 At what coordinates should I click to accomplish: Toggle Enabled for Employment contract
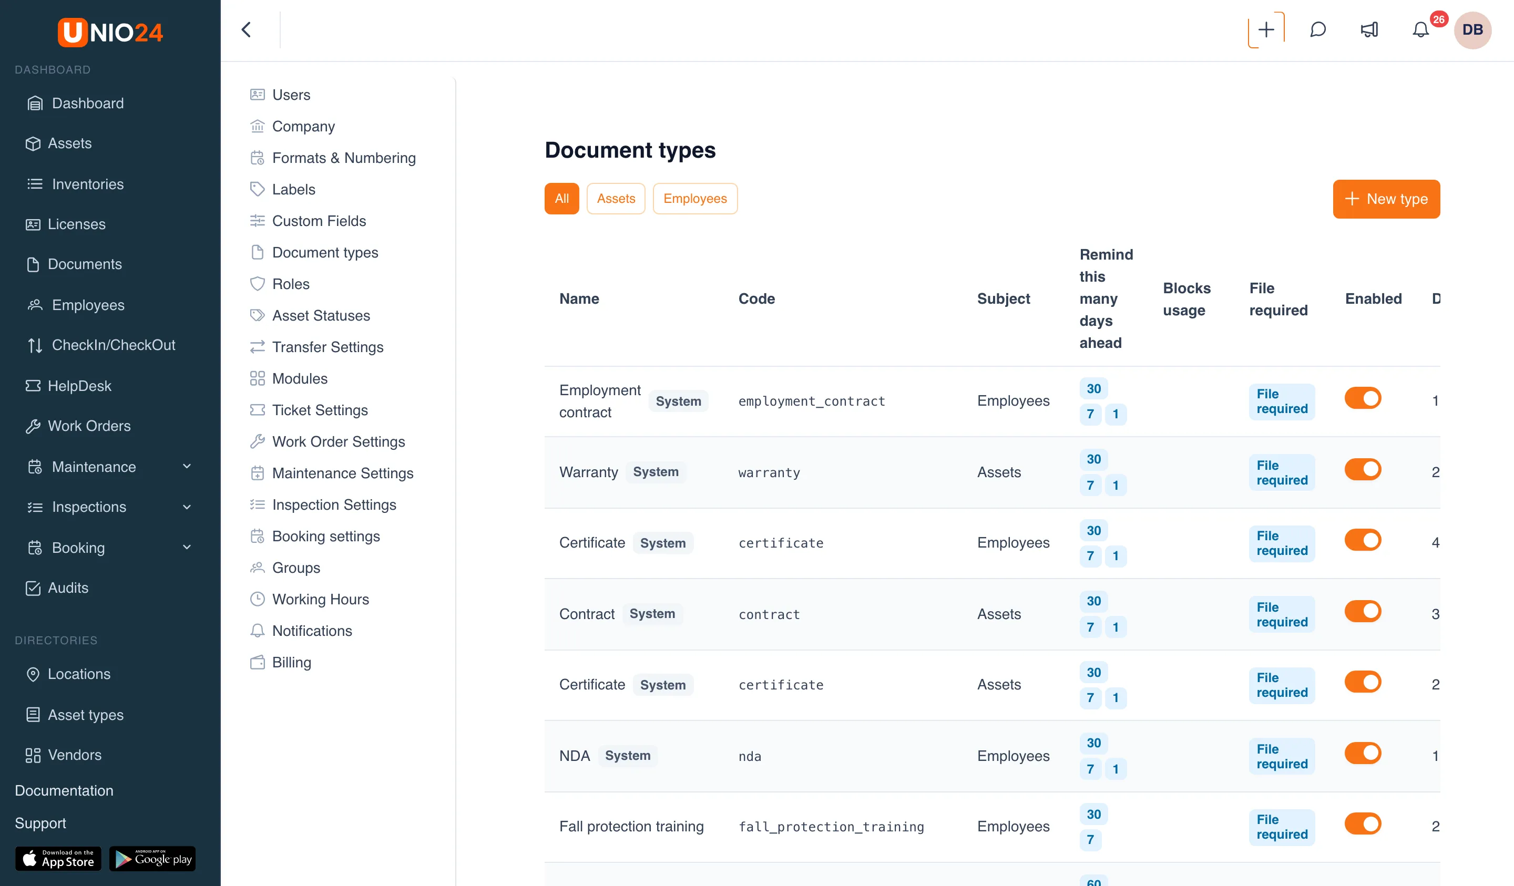tap(1363, 398)
